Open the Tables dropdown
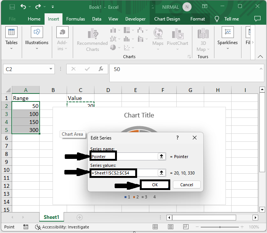The height and width of the screenshot is (233, 267). (11, 38)
